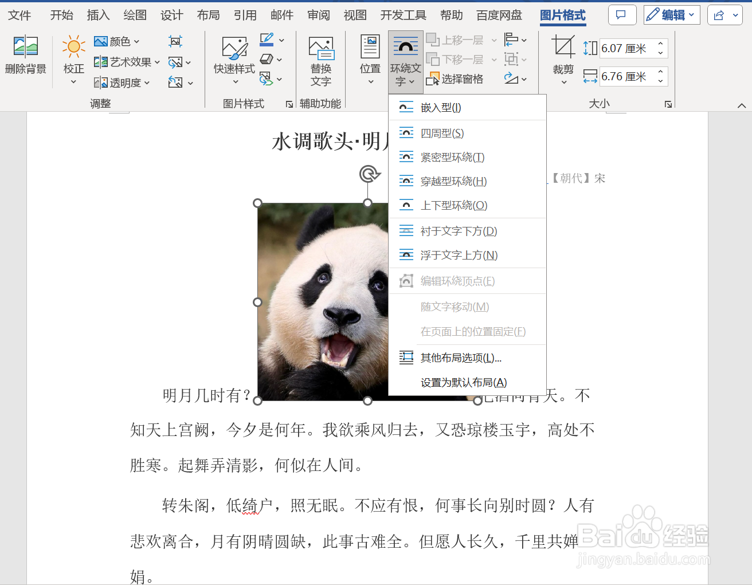Open the 艺术效果 artistic effects dropdown
The width and height of the screenshot is (752, 585).
point(127,62)
